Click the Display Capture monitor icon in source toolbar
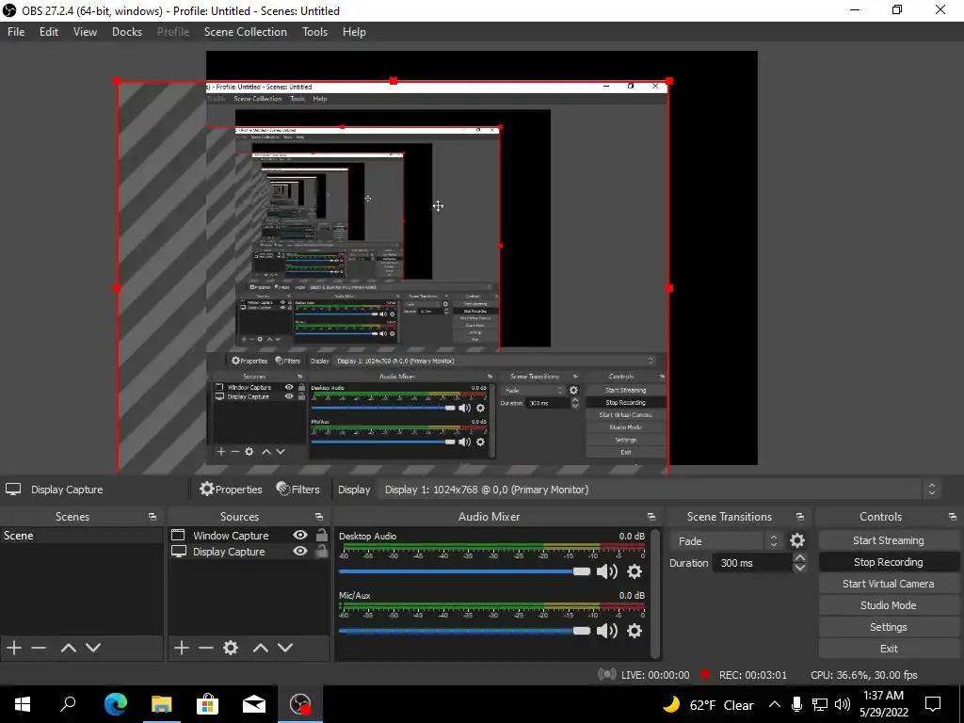The width and height of the screenshot is (964, 723). point(13,490)
